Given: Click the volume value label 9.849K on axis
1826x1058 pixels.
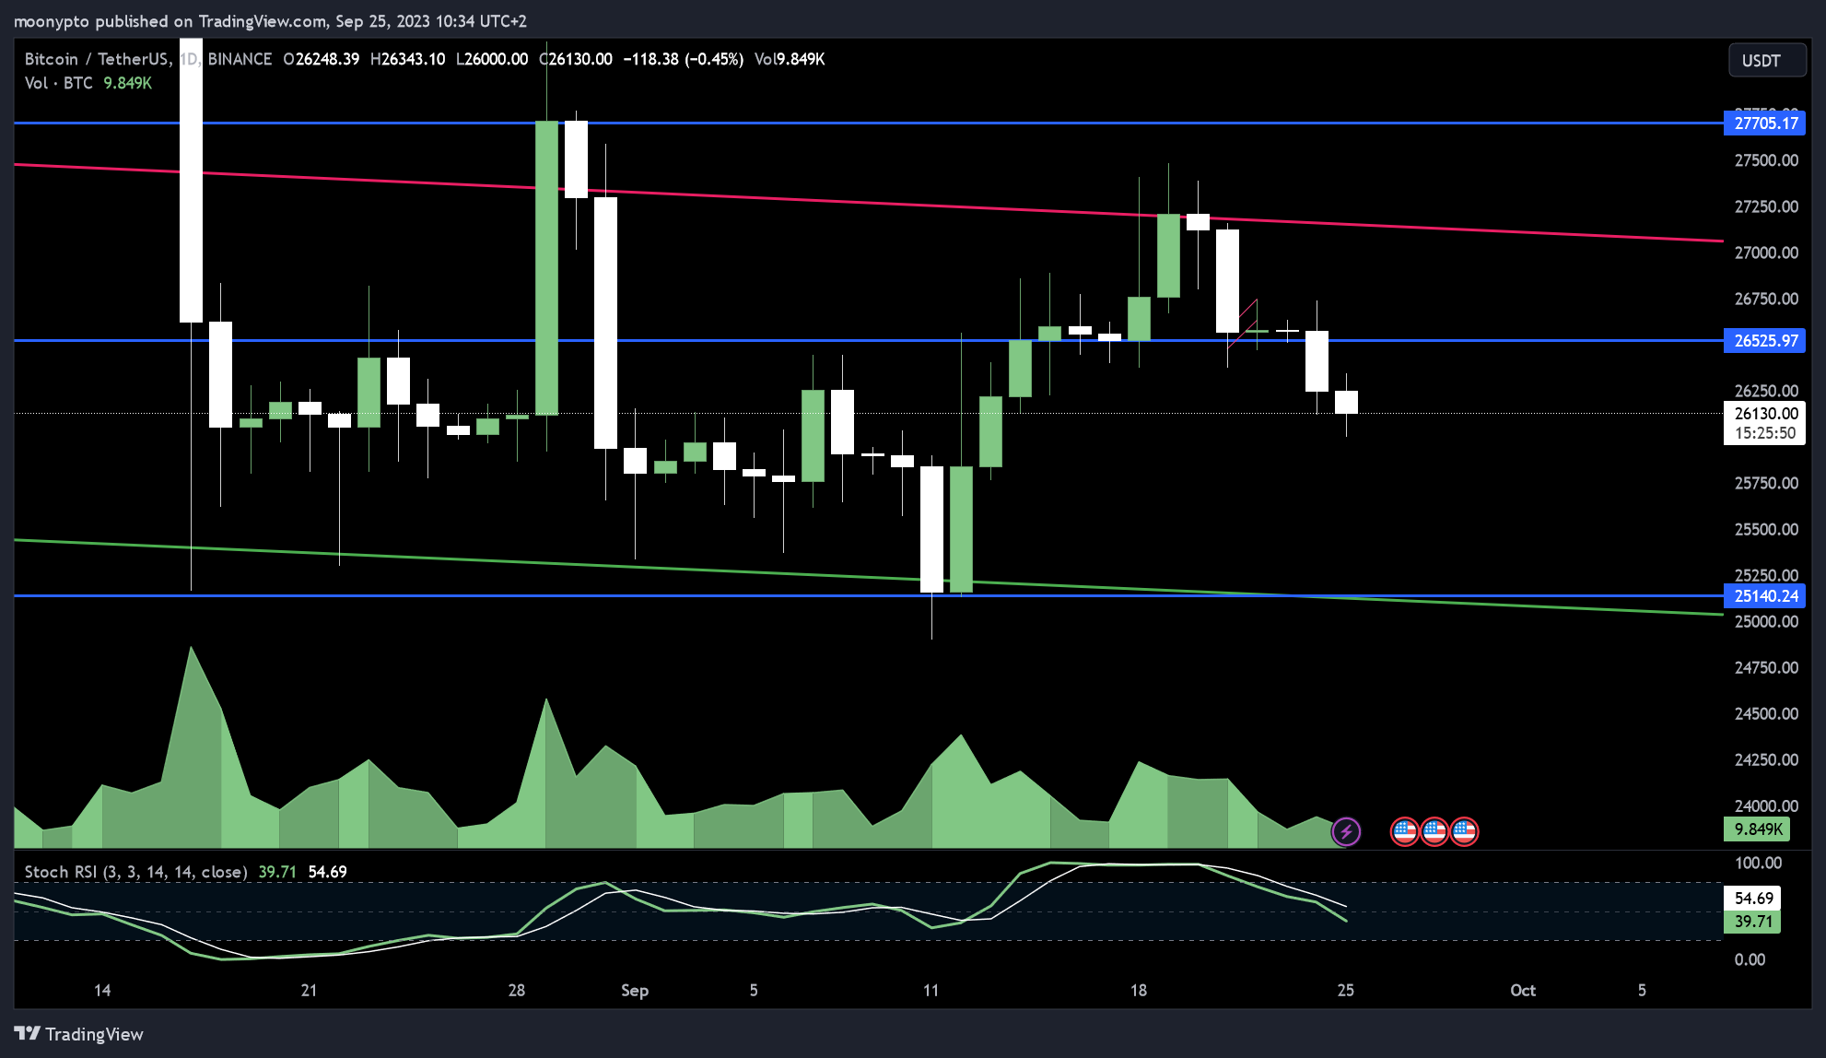Looking at the screenshot, I should pos(1758,829).
